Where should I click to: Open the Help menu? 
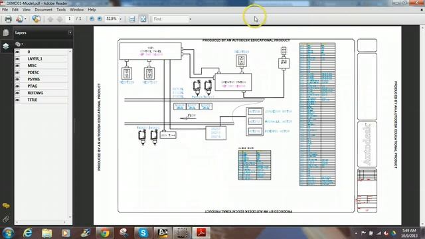92,9
